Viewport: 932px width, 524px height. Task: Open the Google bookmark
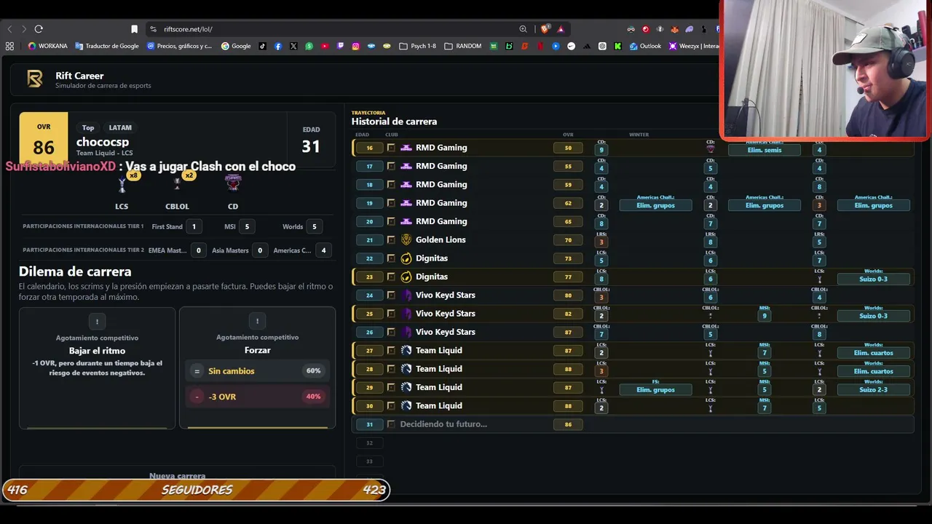point(236,46)
